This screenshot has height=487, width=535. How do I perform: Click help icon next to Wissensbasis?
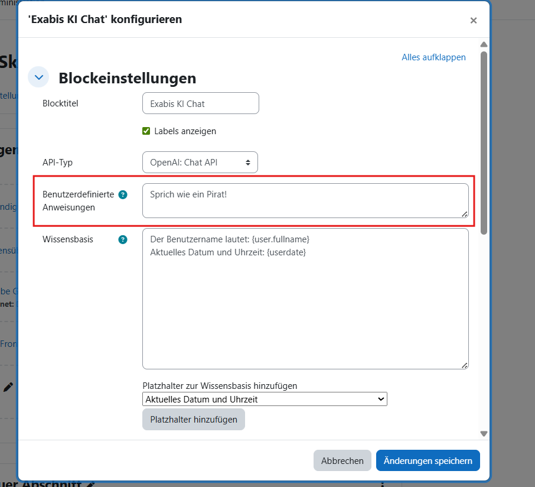tap(123, 239)
